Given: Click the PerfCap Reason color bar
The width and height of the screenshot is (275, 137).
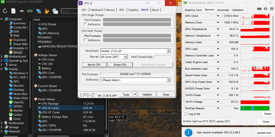Looking at the screenshot, I should [x=255, y=108].
